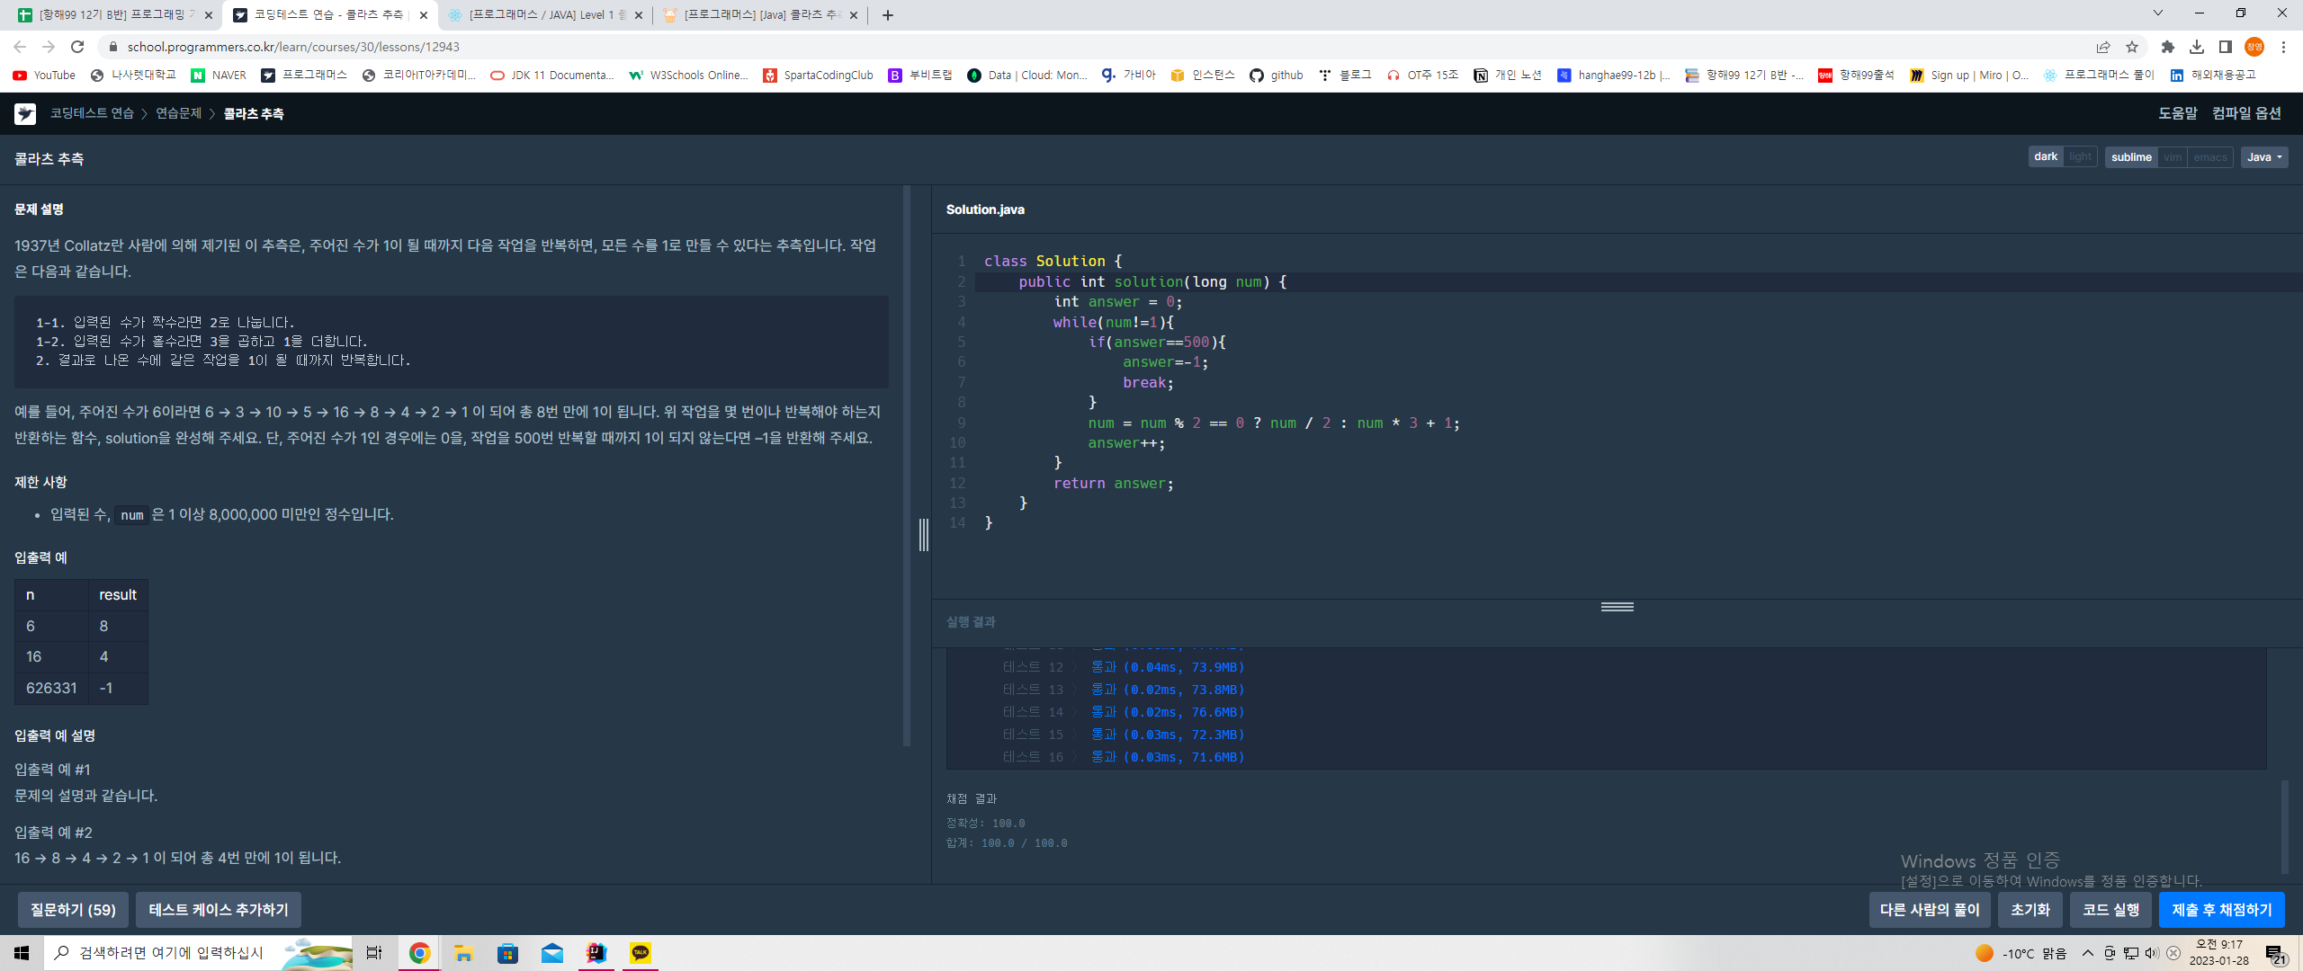Screen dimensions: 2303x971
Task: Share this page via share icon
Action: point(2103,47)
